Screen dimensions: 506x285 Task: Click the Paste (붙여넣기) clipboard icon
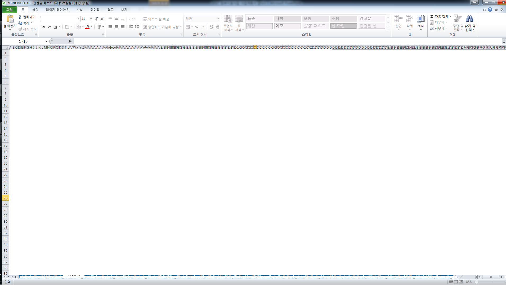10,19
